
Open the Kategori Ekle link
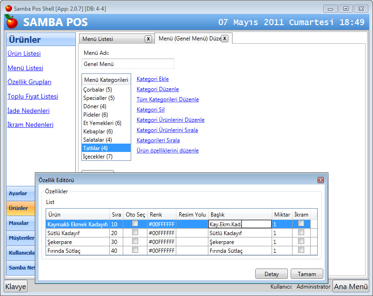pos(153,79)
